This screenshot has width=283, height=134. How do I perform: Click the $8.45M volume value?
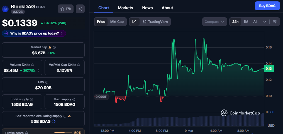point(11,70)
